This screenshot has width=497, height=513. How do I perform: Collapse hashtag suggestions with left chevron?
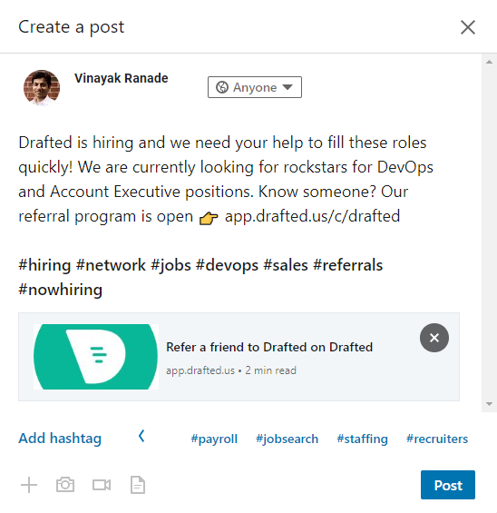tap(141, 436)
